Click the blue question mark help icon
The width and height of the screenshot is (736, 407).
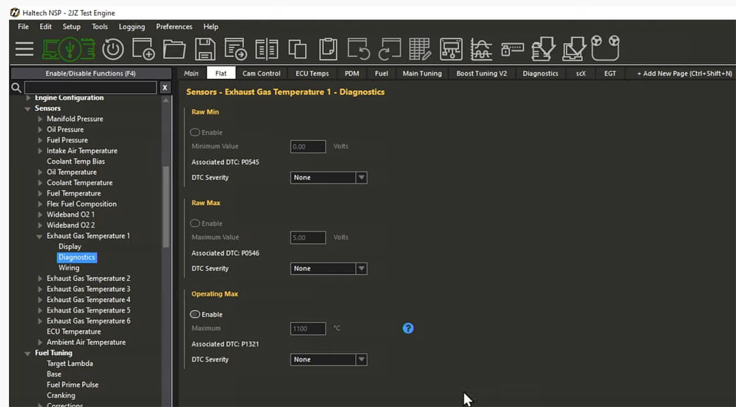click(x=408, y=329)
